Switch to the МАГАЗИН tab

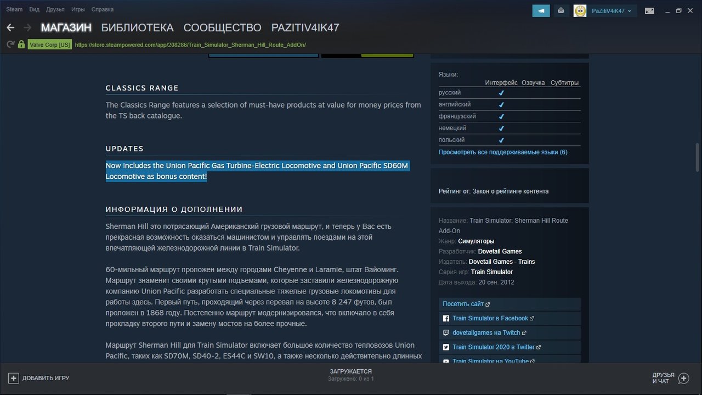[66, 27]
